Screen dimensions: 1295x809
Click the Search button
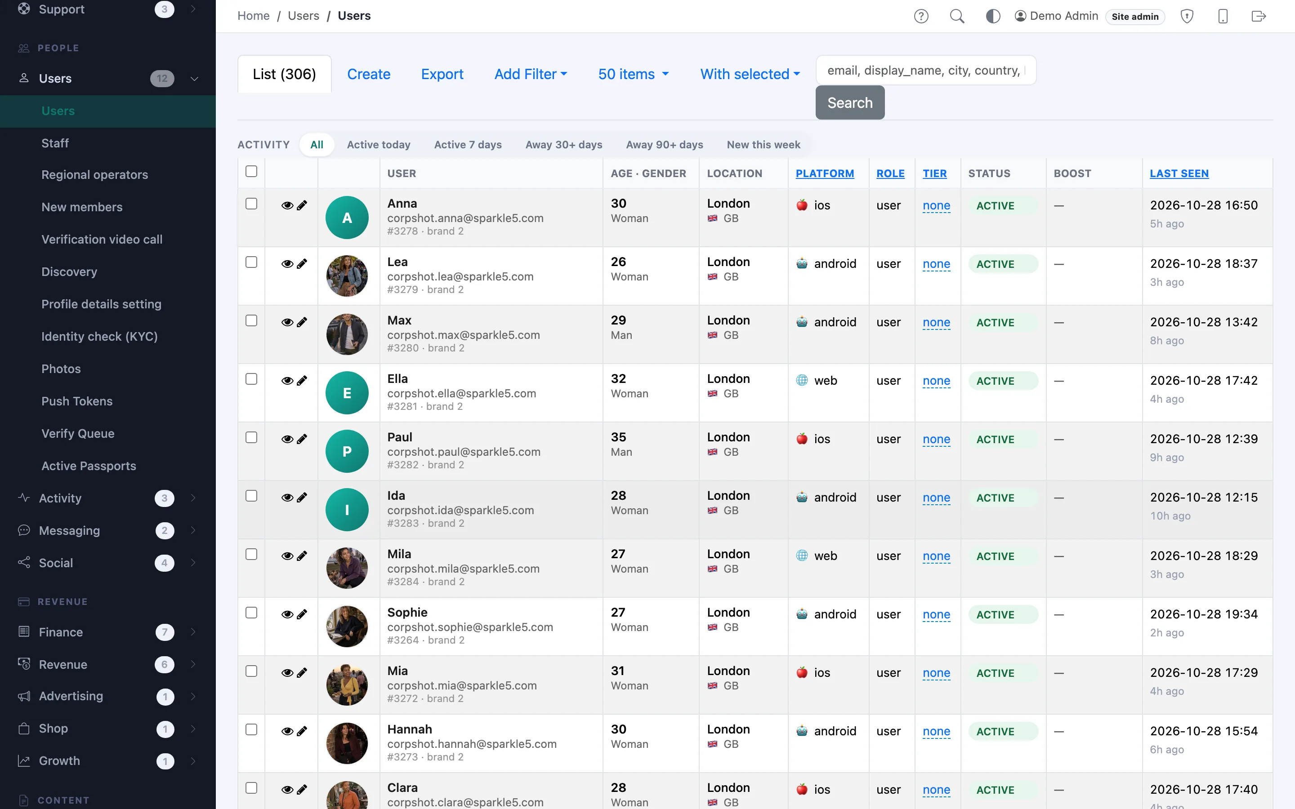[x=850, y=103]
